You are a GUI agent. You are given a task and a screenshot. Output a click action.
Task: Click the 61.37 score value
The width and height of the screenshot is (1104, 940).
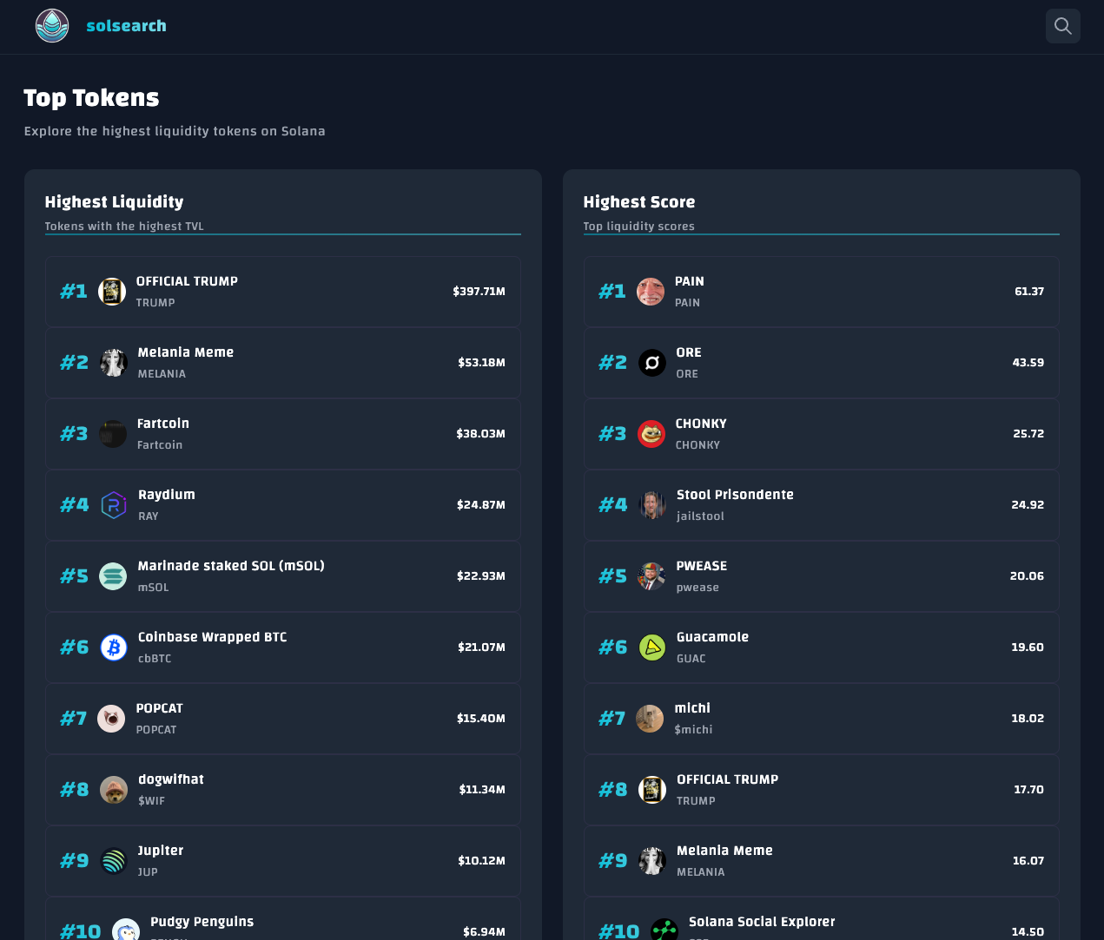1029,292
